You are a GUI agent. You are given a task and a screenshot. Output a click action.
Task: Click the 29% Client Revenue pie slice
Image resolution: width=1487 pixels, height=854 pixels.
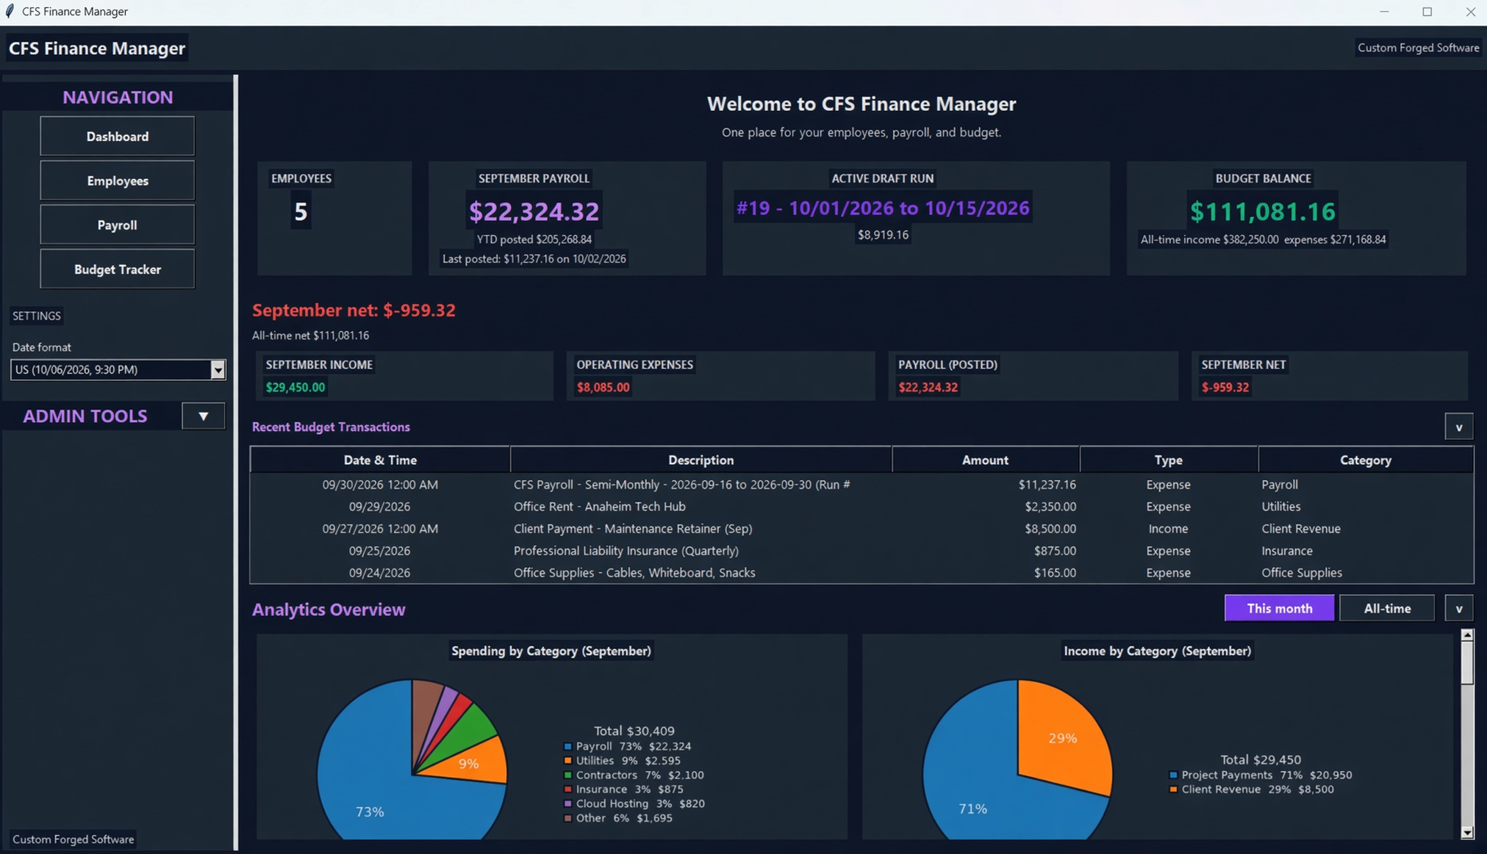tap(1063, 738)
